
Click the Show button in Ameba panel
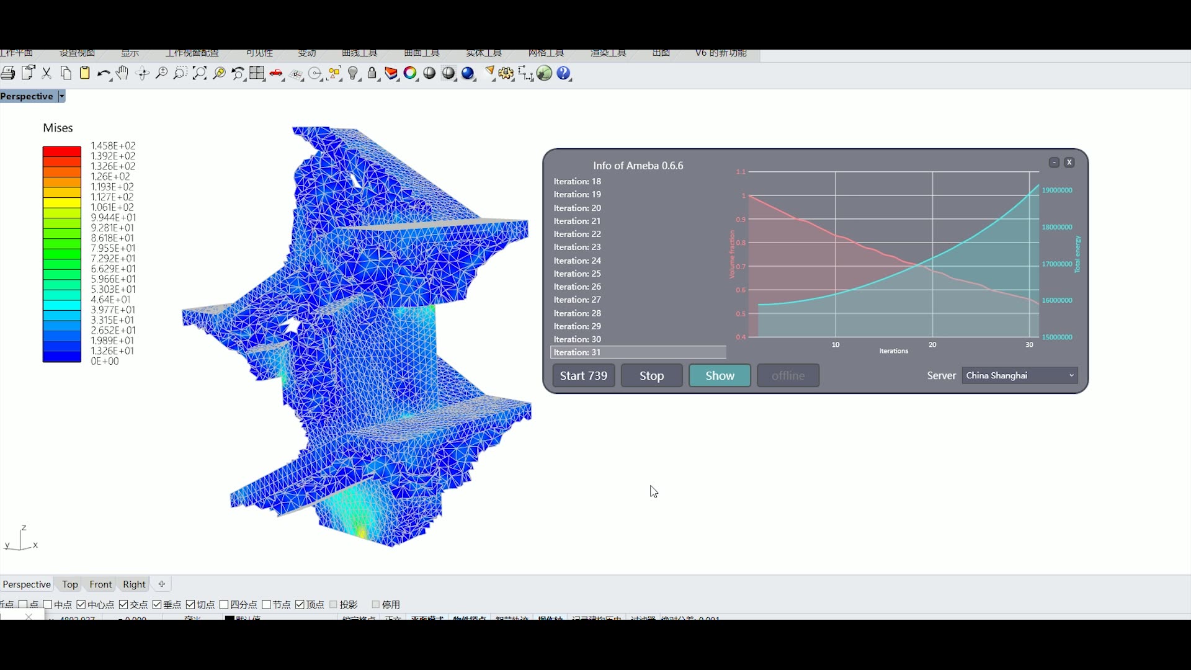pyautogui.click(x=719, y=375)
